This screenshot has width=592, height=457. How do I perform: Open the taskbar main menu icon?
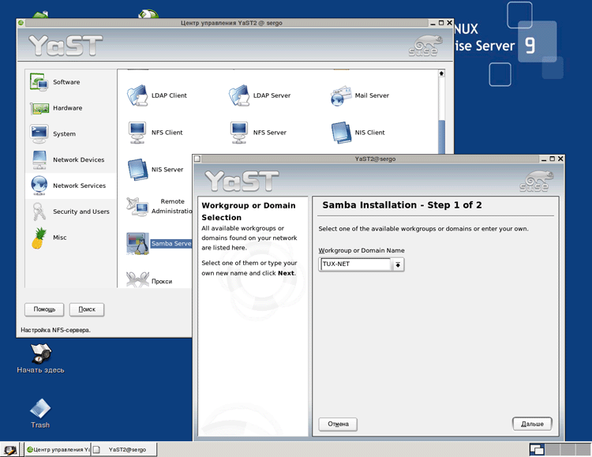point(9,450)
